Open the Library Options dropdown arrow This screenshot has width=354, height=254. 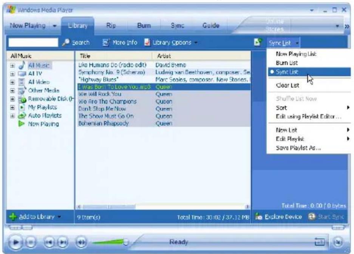point(196,42)
